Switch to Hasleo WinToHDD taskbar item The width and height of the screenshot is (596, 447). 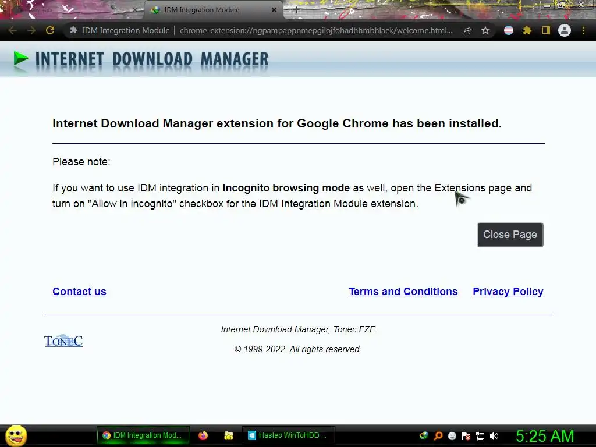pyautogui.click(x=288, y=435)
